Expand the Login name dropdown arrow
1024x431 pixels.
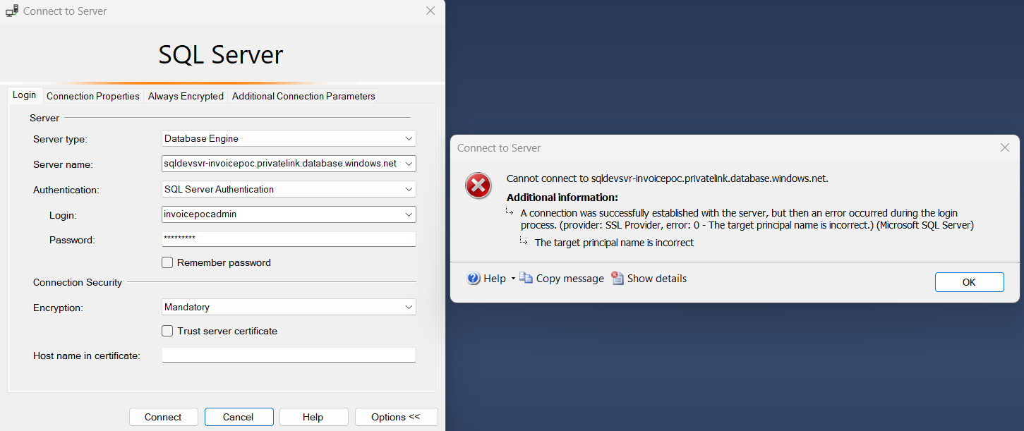pos(409,214)
